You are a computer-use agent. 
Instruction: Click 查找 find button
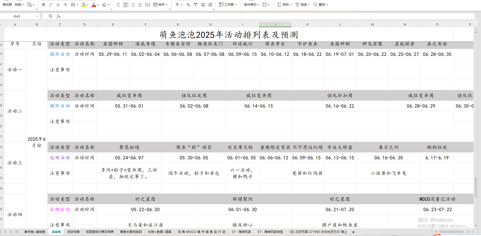pyautogui.click(x=320, y=5)
